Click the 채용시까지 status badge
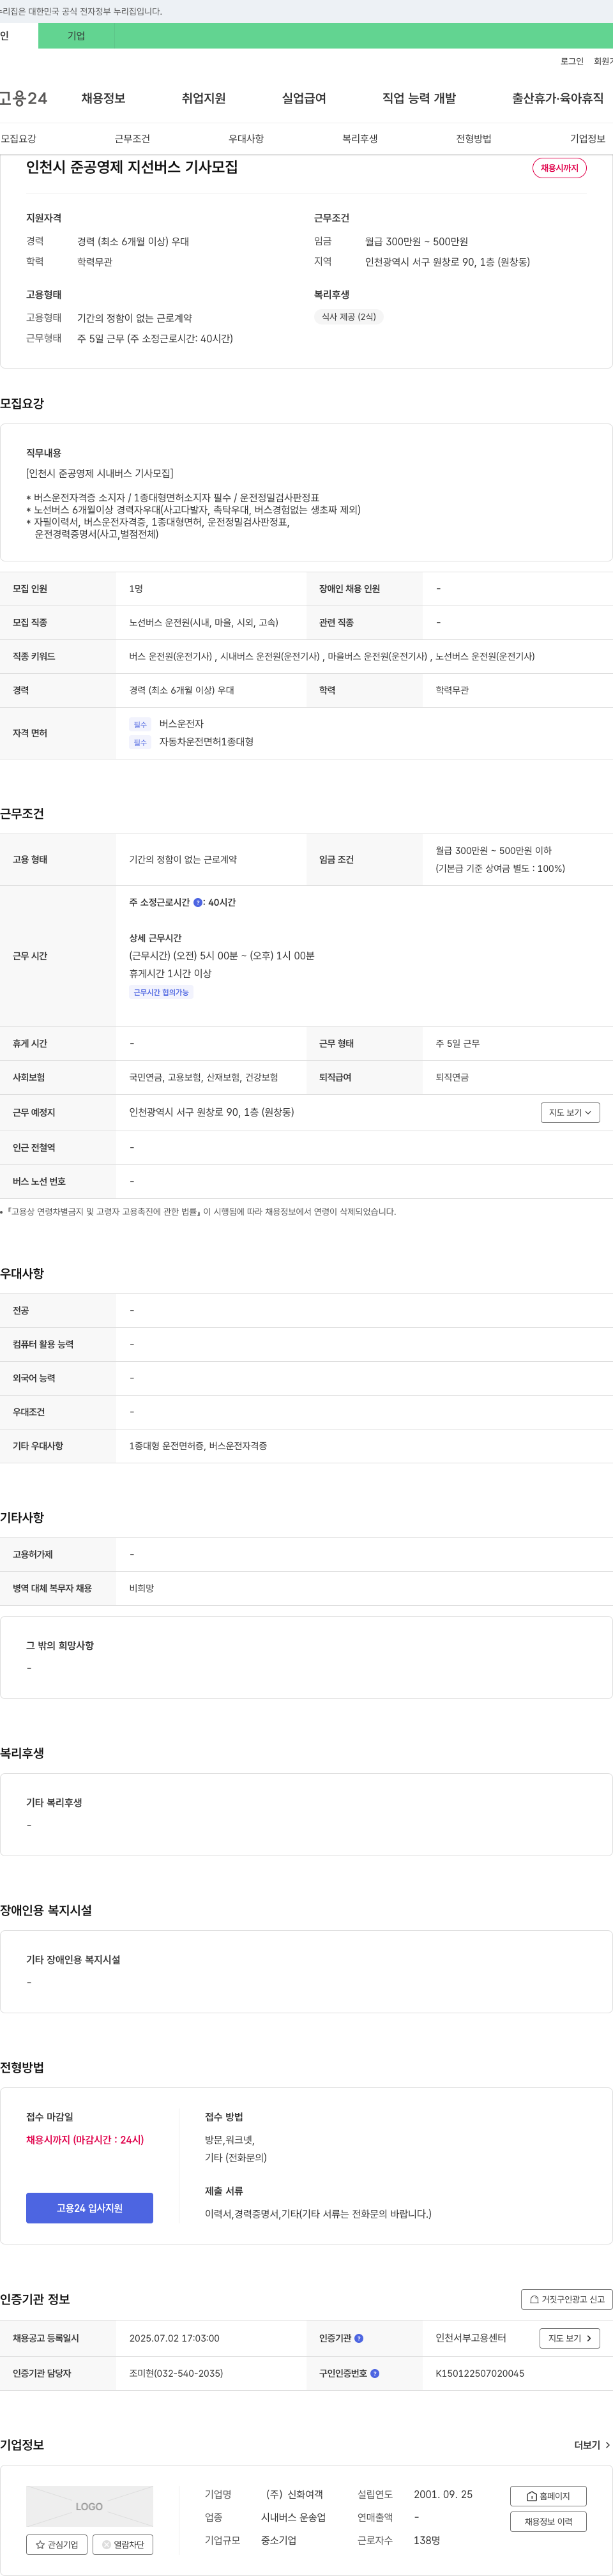This screenshot has width=613, height=2576. [x=559, y=168]
